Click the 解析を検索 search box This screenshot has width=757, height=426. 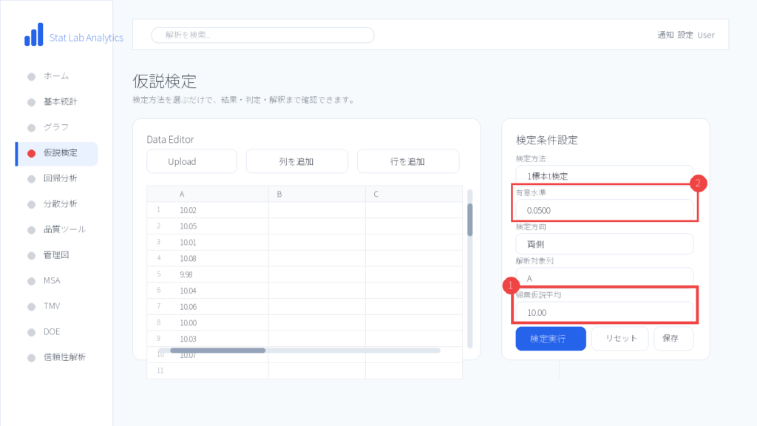pyautogui.click(x=262, y=35)
